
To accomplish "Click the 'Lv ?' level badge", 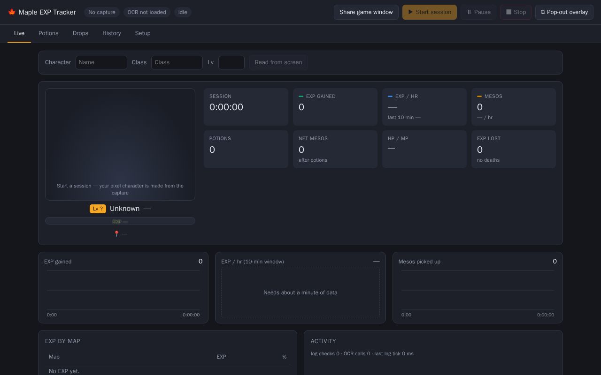I will click(x=98, y=209).
